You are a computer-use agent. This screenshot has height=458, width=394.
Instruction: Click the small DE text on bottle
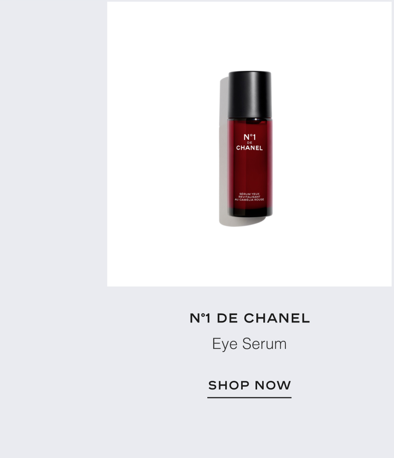click(x=249, y=143)
